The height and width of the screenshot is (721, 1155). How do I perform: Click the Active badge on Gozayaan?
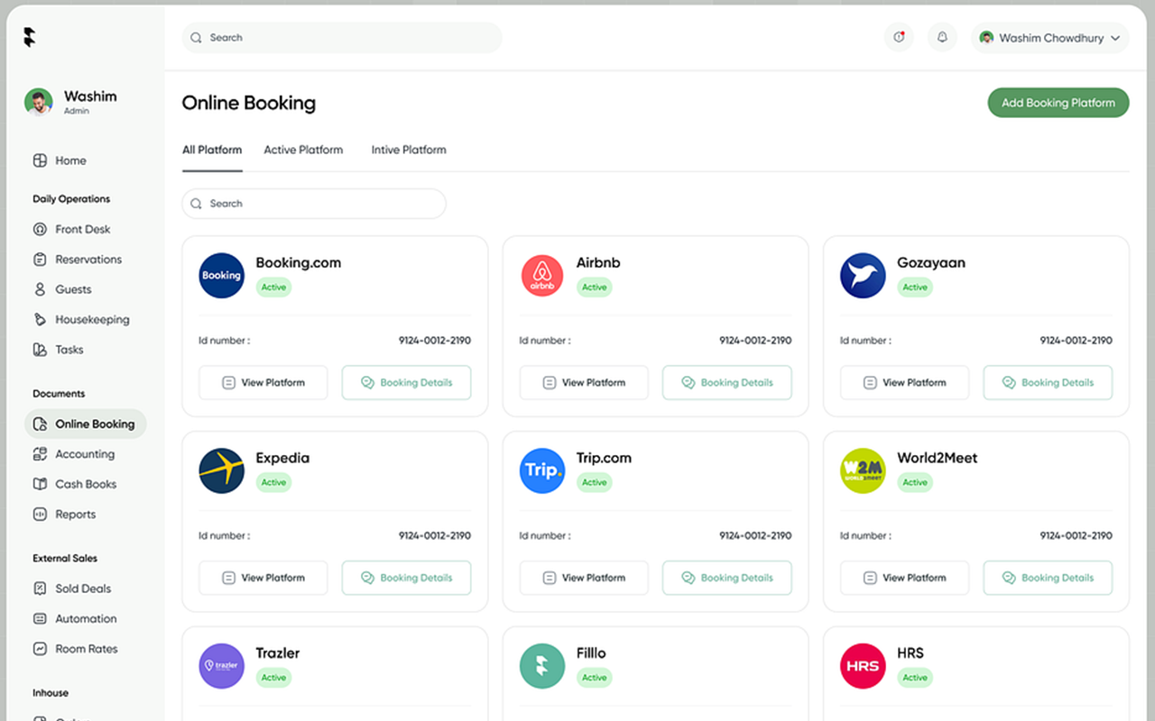click(x=915, y=287)
